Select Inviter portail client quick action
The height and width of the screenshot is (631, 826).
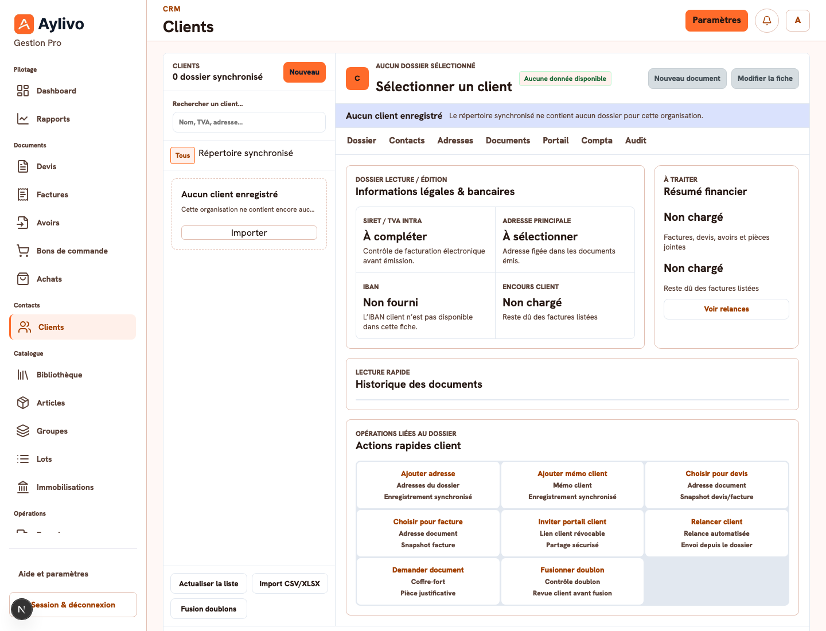[x=572, y=533]
